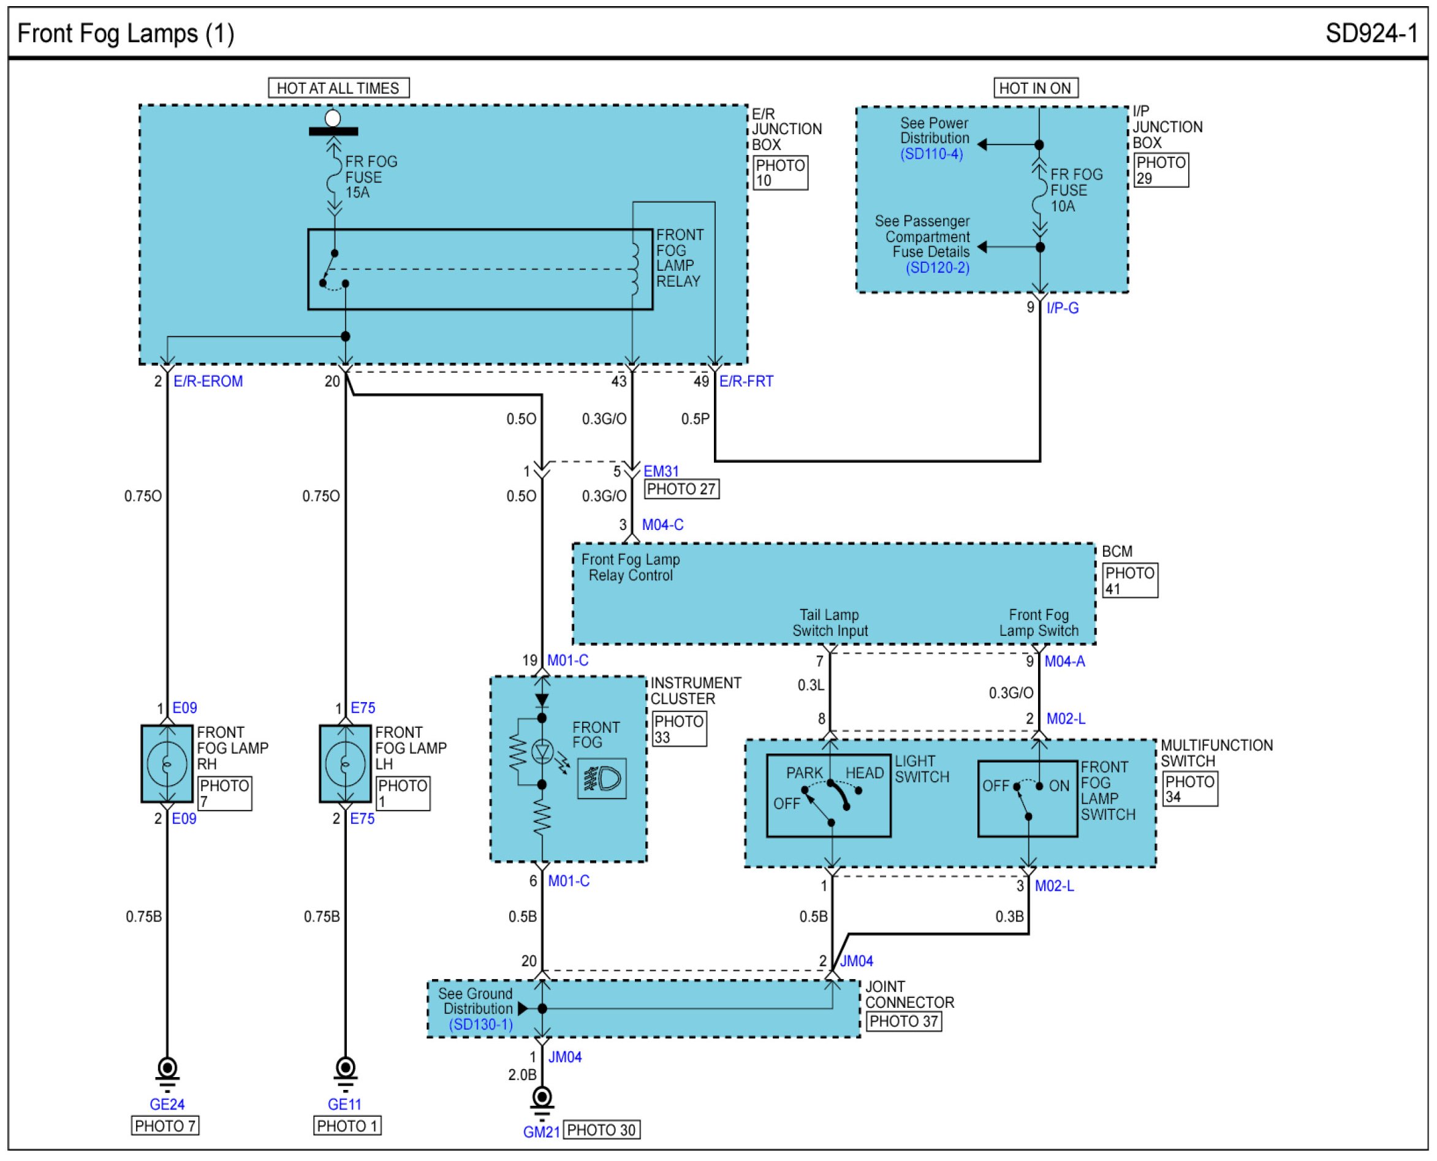The image size is (1437, 1161).
Task: Click the front fog lamp indicator icon
Action: (x=601, y=779)
